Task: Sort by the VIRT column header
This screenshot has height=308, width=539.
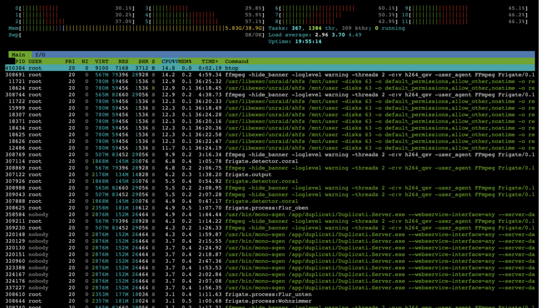Action: [x=102, y=61]
